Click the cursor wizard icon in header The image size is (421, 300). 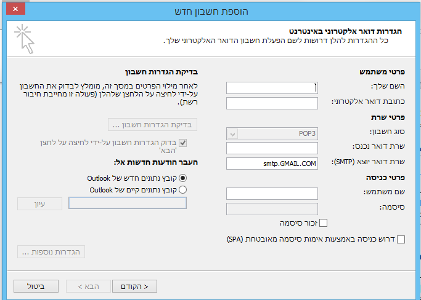click(x=25, y=39)
